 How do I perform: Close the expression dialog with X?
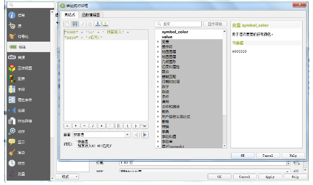click(x=299, y=4)
